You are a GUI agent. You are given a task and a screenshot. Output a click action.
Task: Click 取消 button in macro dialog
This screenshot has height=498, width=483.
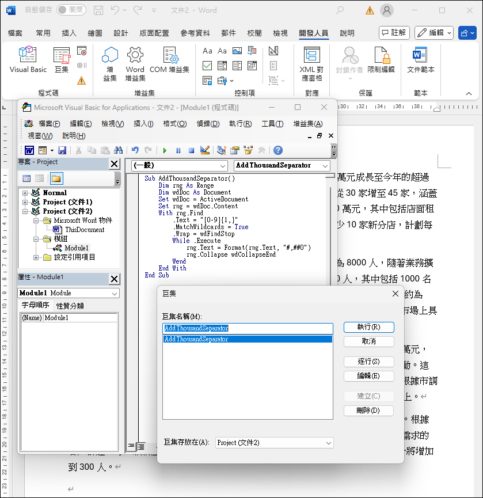coord(368,341)
